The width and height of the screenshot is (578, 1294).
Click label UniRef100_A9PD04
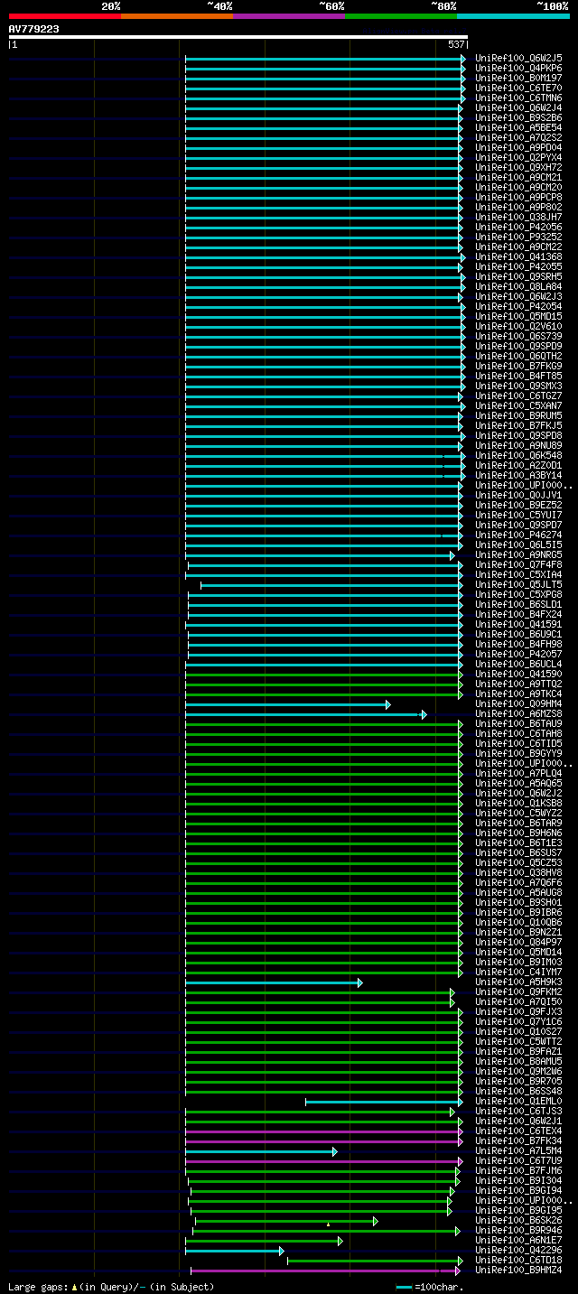pos(518,147)
